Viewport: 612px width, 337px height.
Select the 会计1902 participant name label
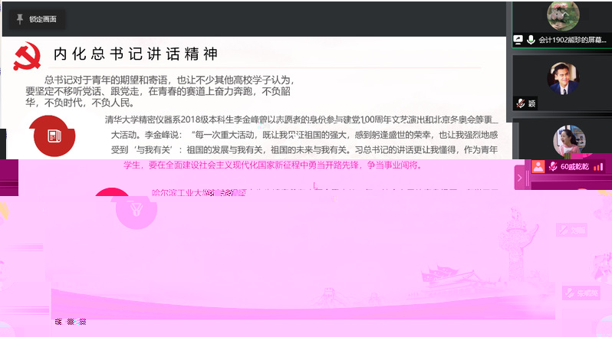click(573, 40)
